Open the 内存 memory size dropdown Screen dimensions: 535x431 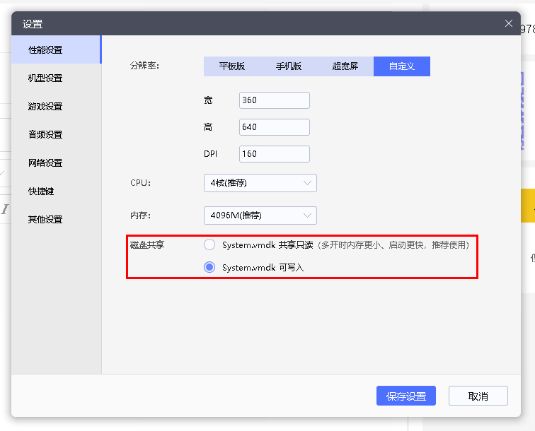coord(260,215)
